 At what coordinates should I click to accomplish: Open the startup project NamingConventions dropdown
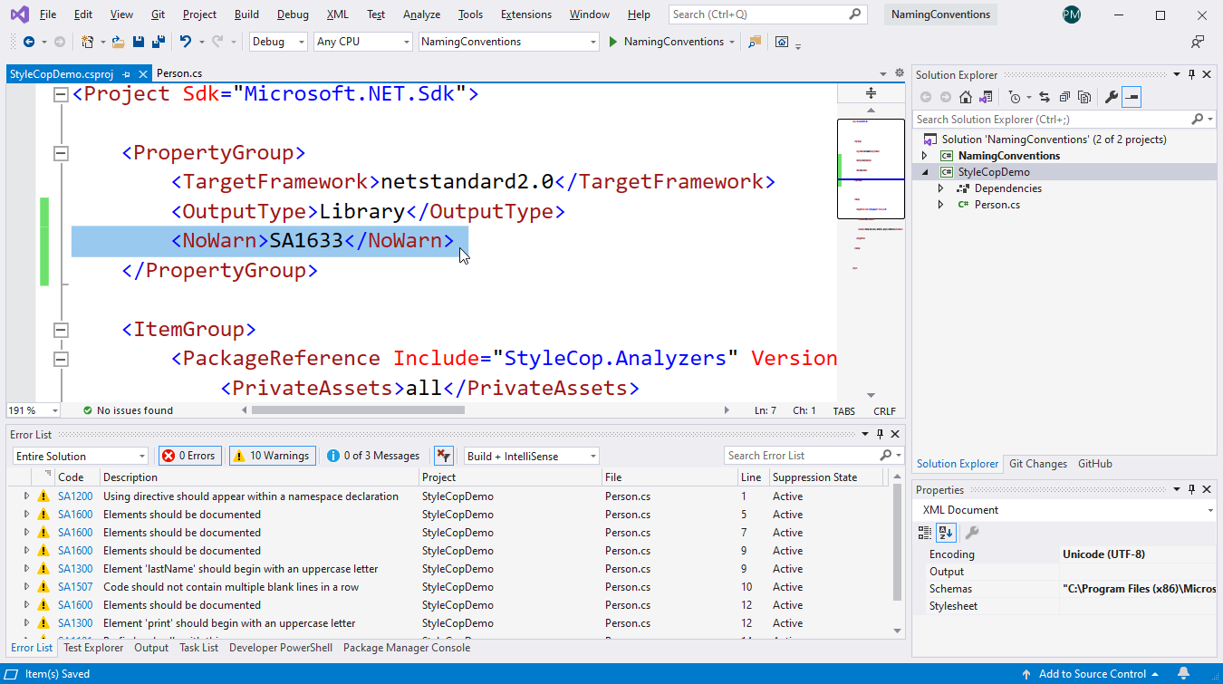(x=509, y=42)
